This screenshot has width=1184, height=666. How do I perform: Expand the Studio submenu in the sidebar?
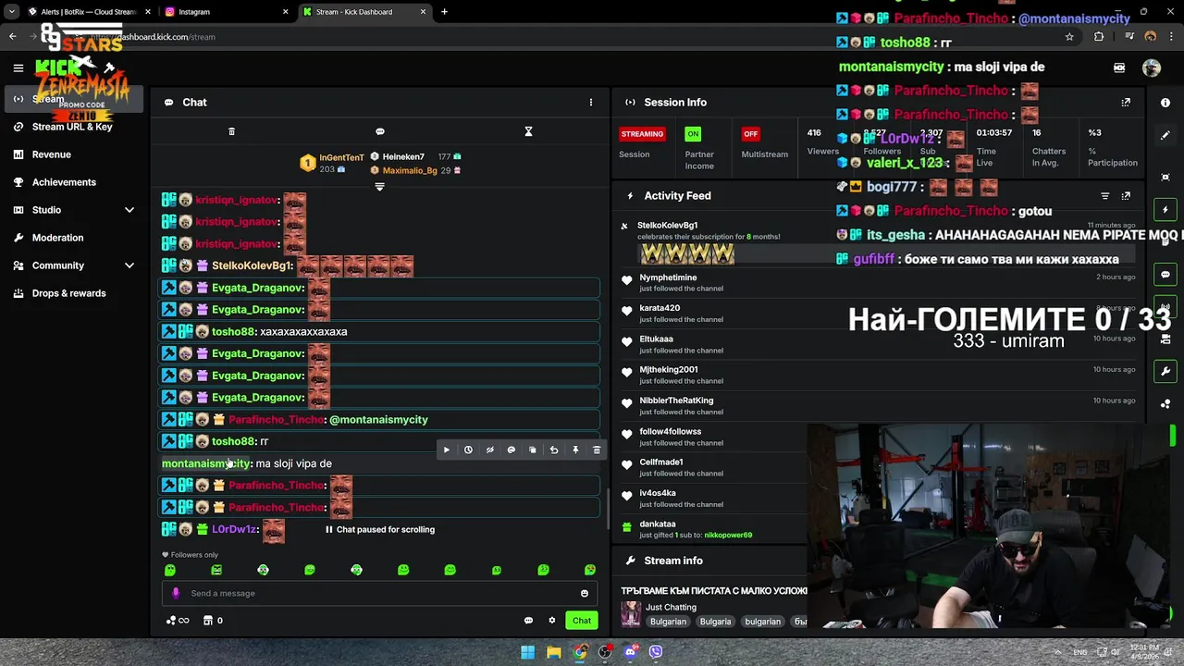point(129,210)
